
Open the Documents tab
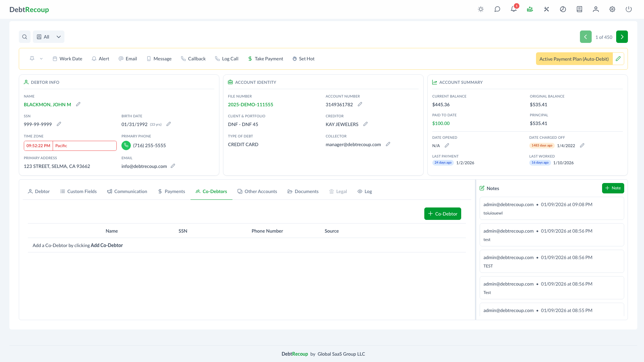click(x=303, y=191)
